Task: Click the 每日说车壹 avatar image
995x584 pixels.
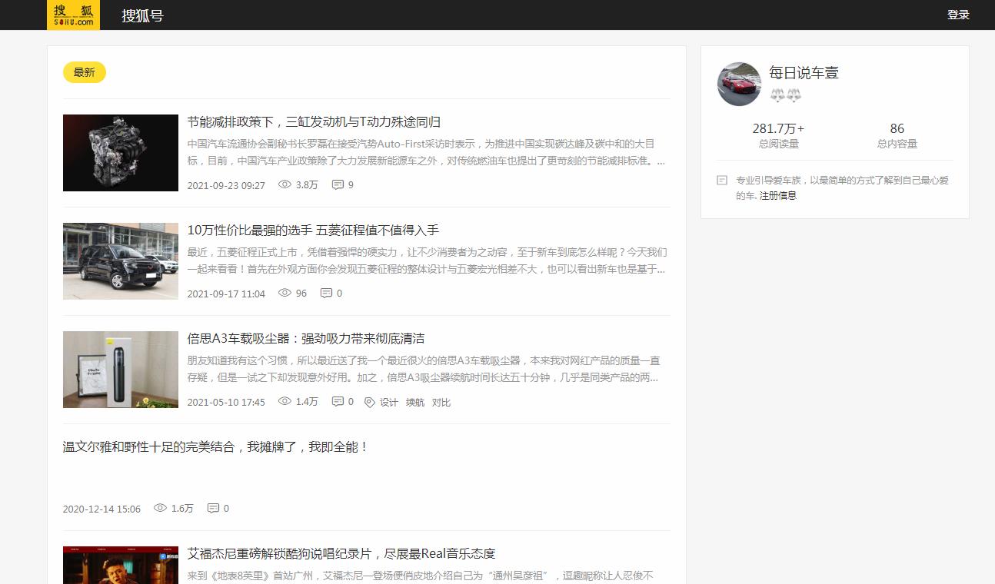Action: pos(739,84)
